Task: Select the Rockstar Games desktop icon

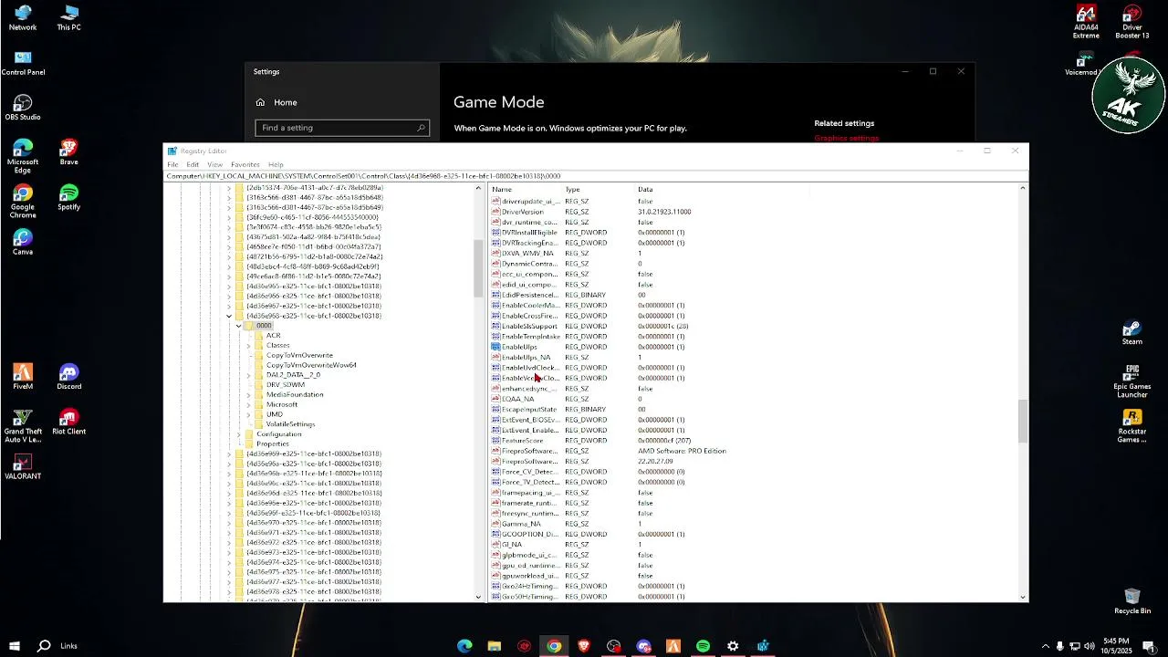Action: (1132, 426)
